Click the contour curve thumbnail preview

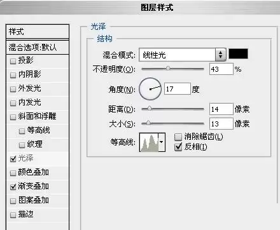149,142
